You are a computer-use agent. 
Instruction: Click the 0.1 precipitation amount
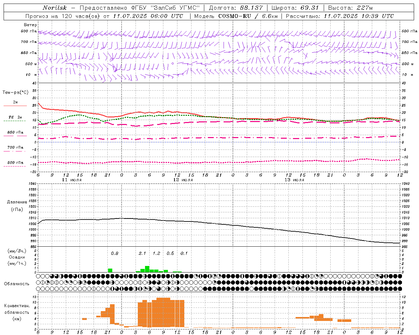[184, 254]
